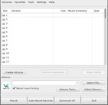
Task: Click Dismount All button
Action: 67,100
